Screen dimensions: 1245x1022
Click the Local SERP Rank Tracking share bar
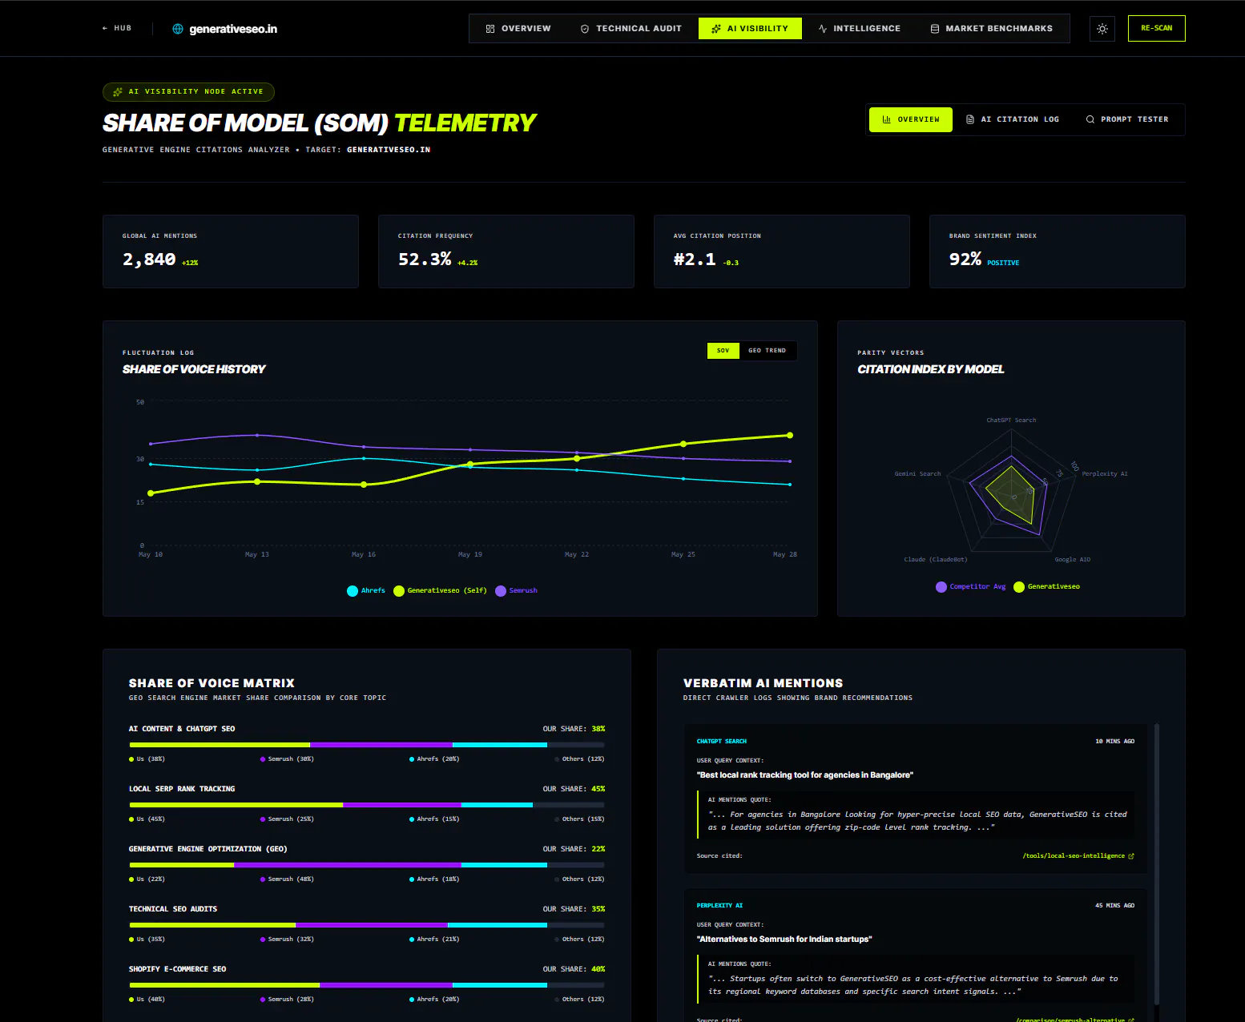click(367, 805)
